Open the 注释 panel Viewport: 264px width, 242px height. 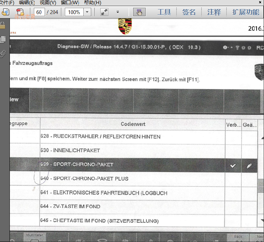(x=214, y=12)
